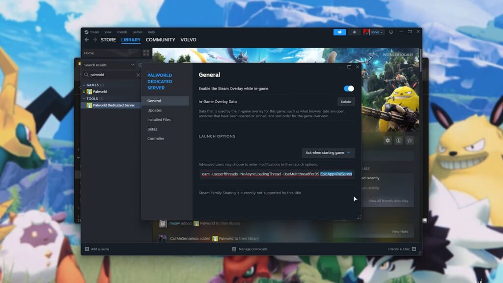Open the Ask when starting game dropdown
503x283 pixels.
(328, 153)
